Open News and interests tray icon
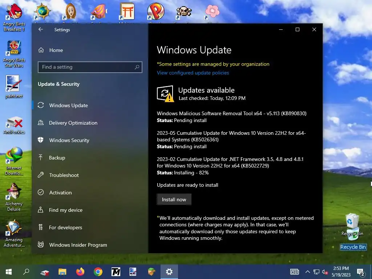This screenshot has height=279, width=372. pyautogui.click(x=294, y=272)
